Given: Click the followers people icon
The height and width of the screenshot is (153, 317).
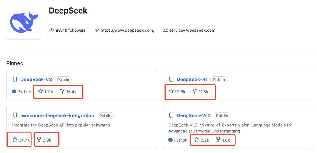Looking at the screenshot, I should 52,30.
